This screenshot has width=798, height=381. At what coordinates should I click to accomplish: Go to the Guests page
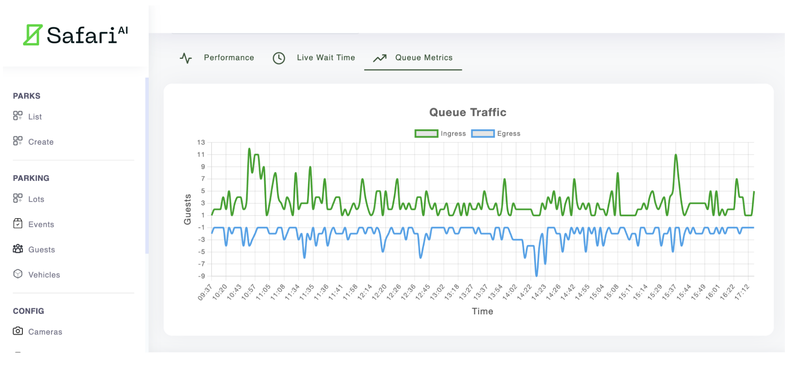click(x=42, y=250)
